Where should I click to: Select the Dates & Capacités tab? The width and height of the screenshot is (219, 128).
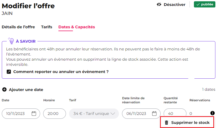click(x=77, y=27)
